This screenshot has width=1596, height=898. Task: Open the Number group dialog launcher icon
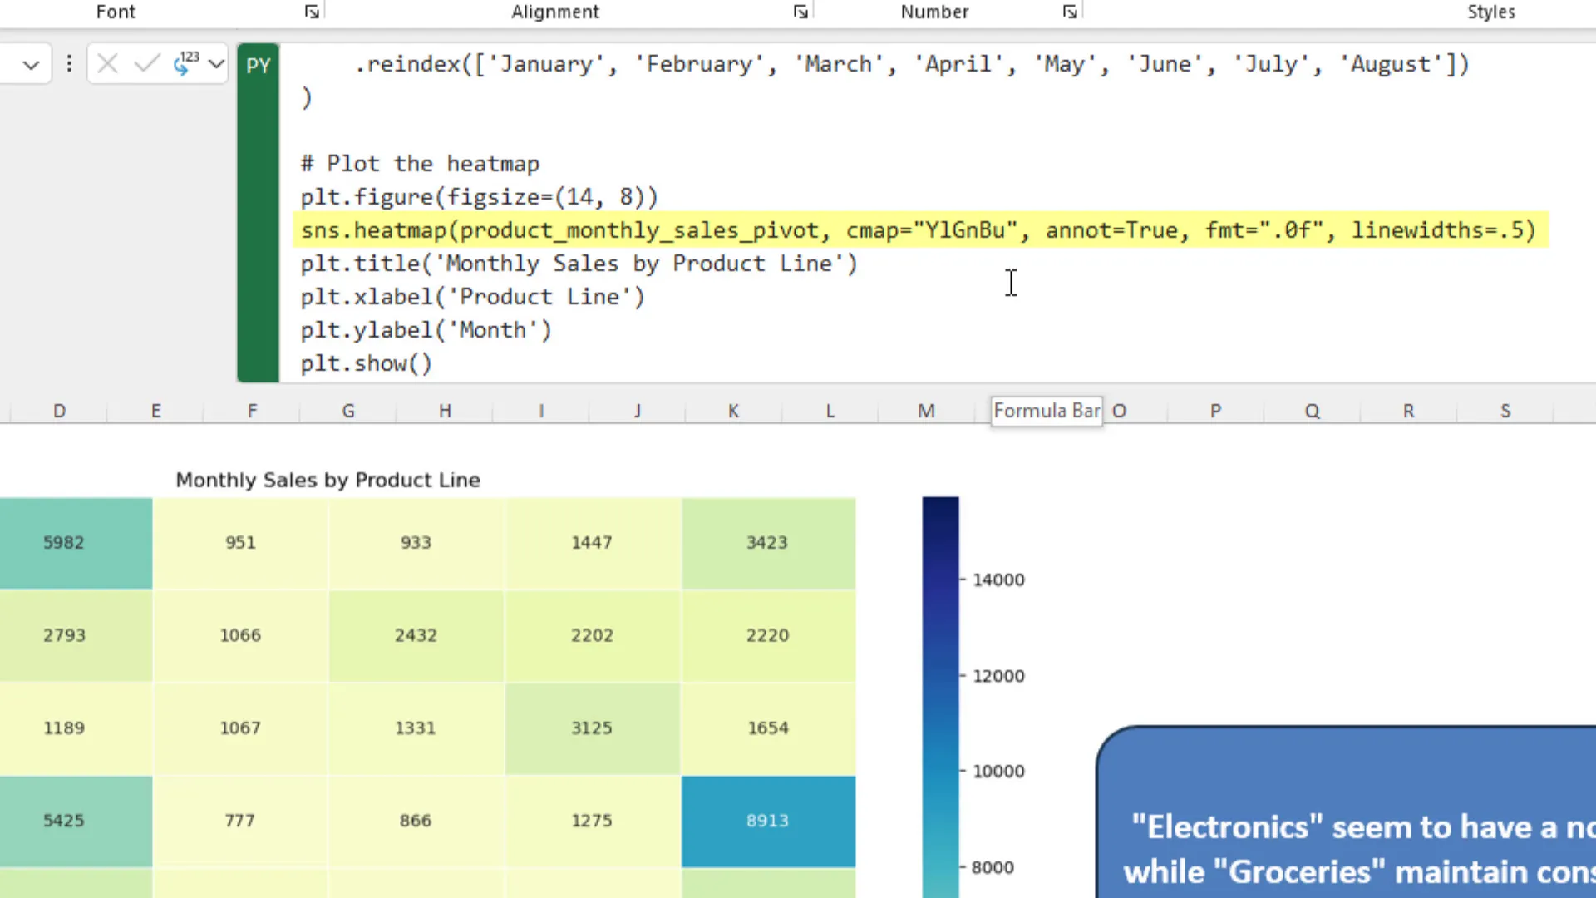[x=1069, y=12]
